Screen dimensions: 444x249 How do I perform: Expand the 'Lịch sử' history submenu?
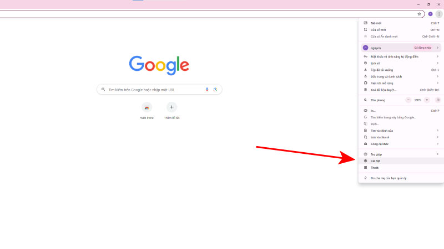400,63
